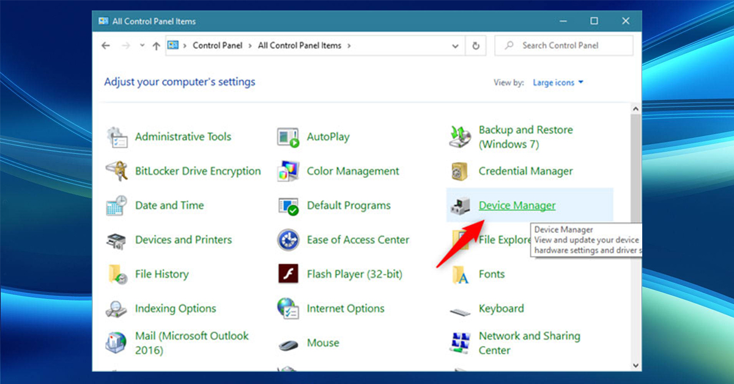Click the Back navigation arrow
This screenshot has width=734, height=384.
(105, 45)
